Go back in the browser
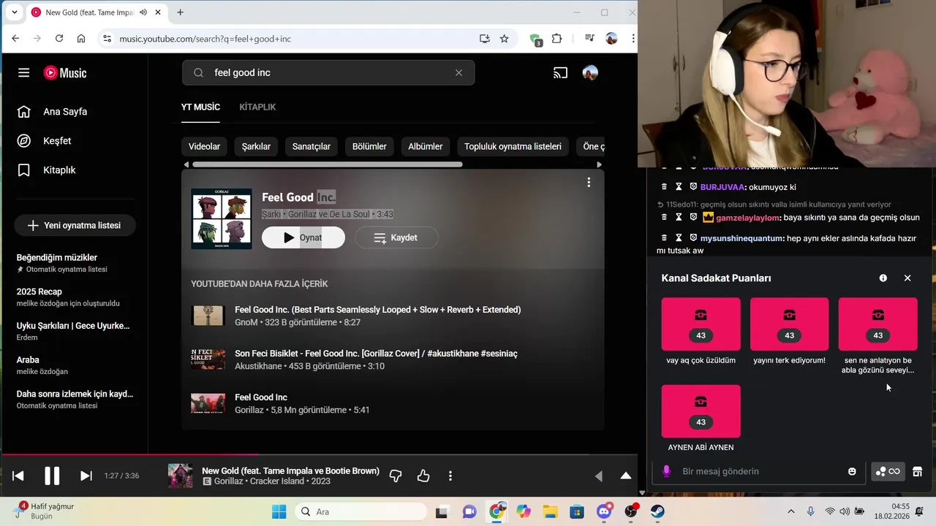This screenshot has height=526, width=936. click(x=15, y=39)
